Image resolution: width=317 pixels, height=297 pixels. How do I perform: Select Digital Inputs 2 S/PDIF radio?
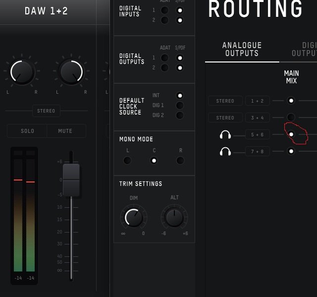180,20
